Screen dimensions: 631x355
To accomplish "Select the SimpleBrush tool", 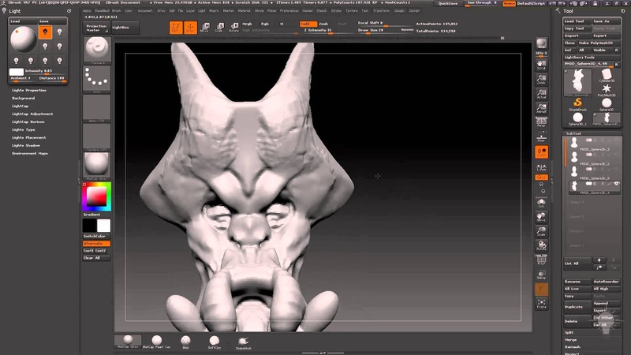I will click(x=577, y=104).
